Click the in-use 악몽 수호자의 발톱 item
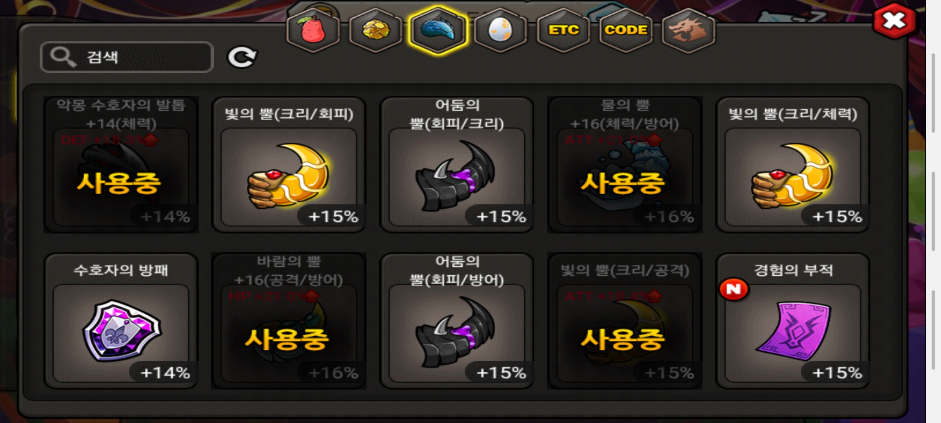Image resolution: width=941 pixels, height=423 pixels. coord(121,165)
